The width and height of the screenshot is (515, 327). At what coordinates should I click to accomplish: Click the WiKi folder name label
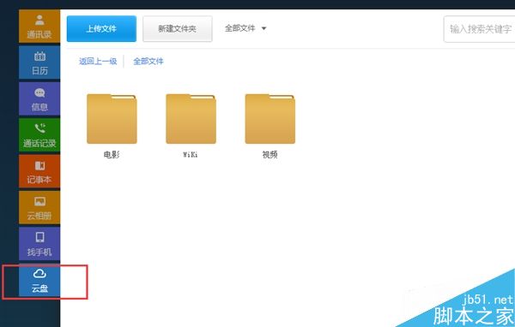[191, 154]
